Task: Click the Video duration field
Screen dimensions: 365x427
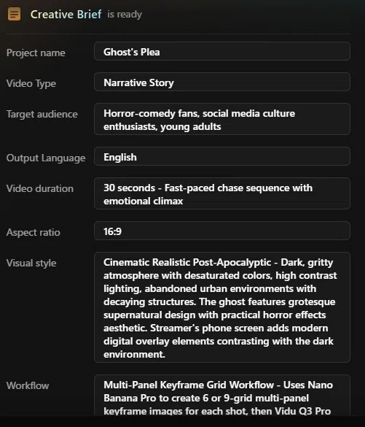Action: click(222, 193)
